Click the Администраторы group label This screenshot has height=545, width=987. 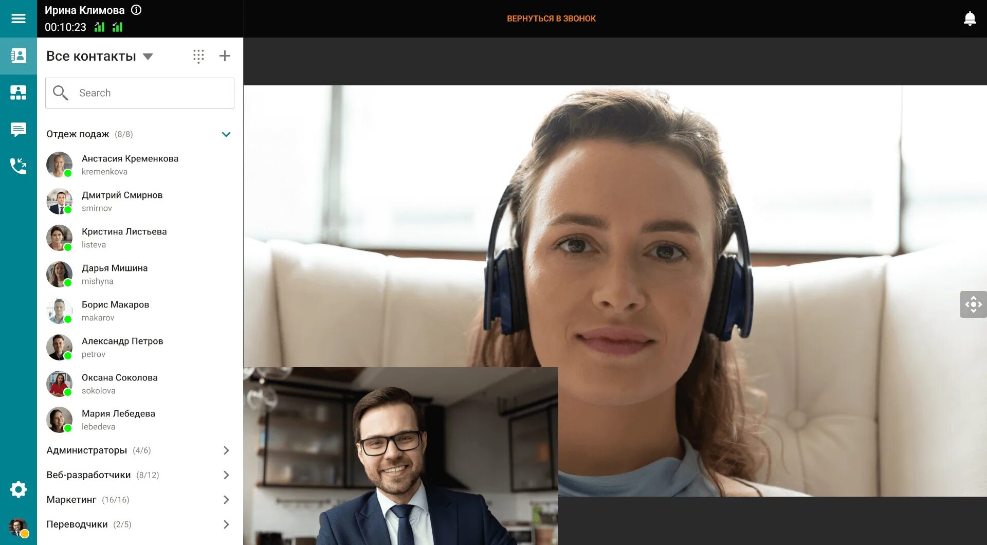point(86,450)
